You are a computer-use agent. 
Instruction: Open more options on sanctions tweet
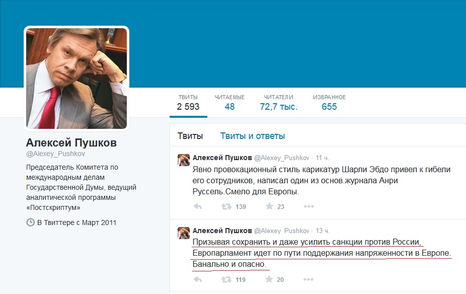(308, 279)
